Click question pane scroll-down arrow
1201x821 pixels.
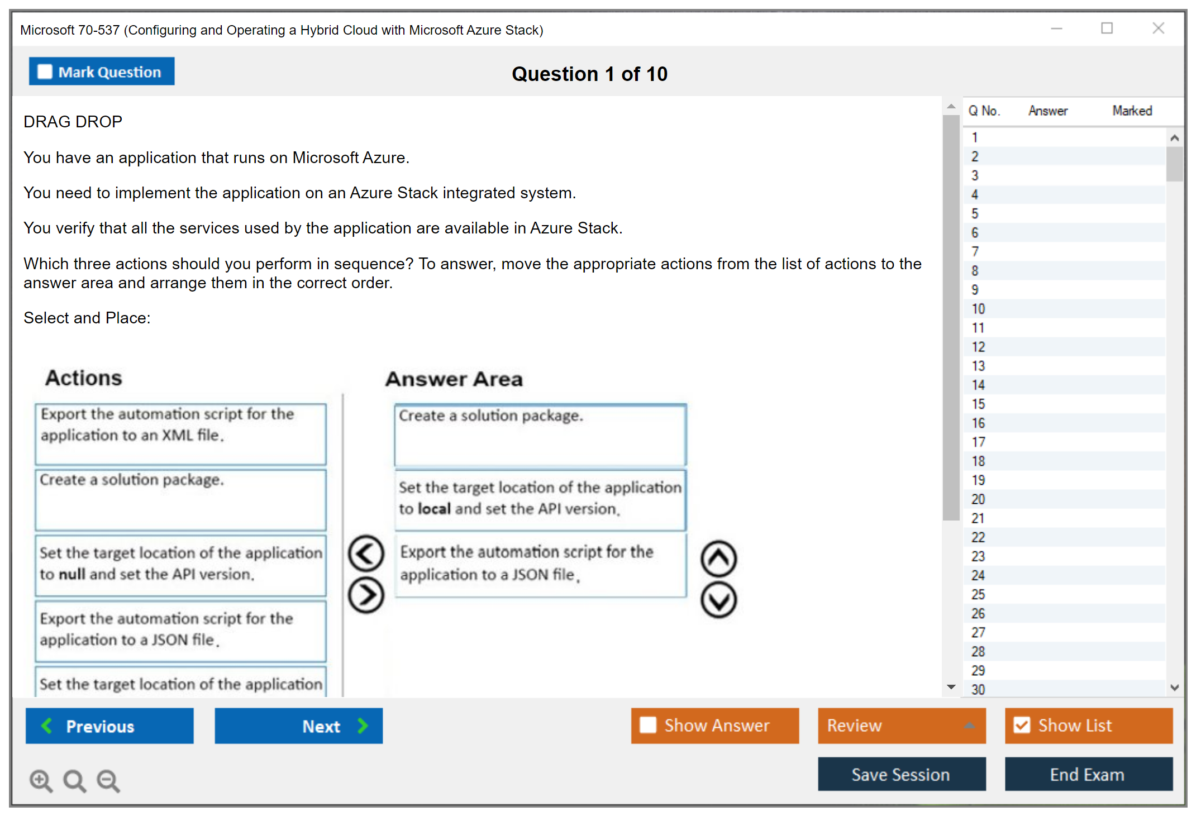(951, 687)
